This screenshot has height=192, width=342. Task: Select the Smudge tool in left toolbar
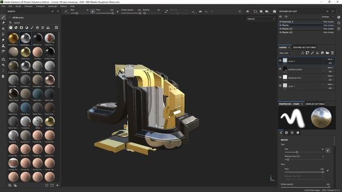click(x=3, y=40)
